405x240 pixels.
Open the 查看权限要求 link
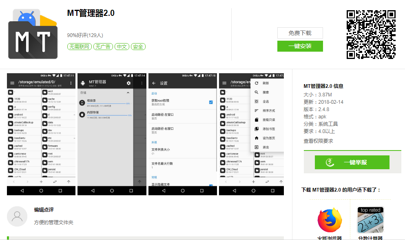[318, 141]
